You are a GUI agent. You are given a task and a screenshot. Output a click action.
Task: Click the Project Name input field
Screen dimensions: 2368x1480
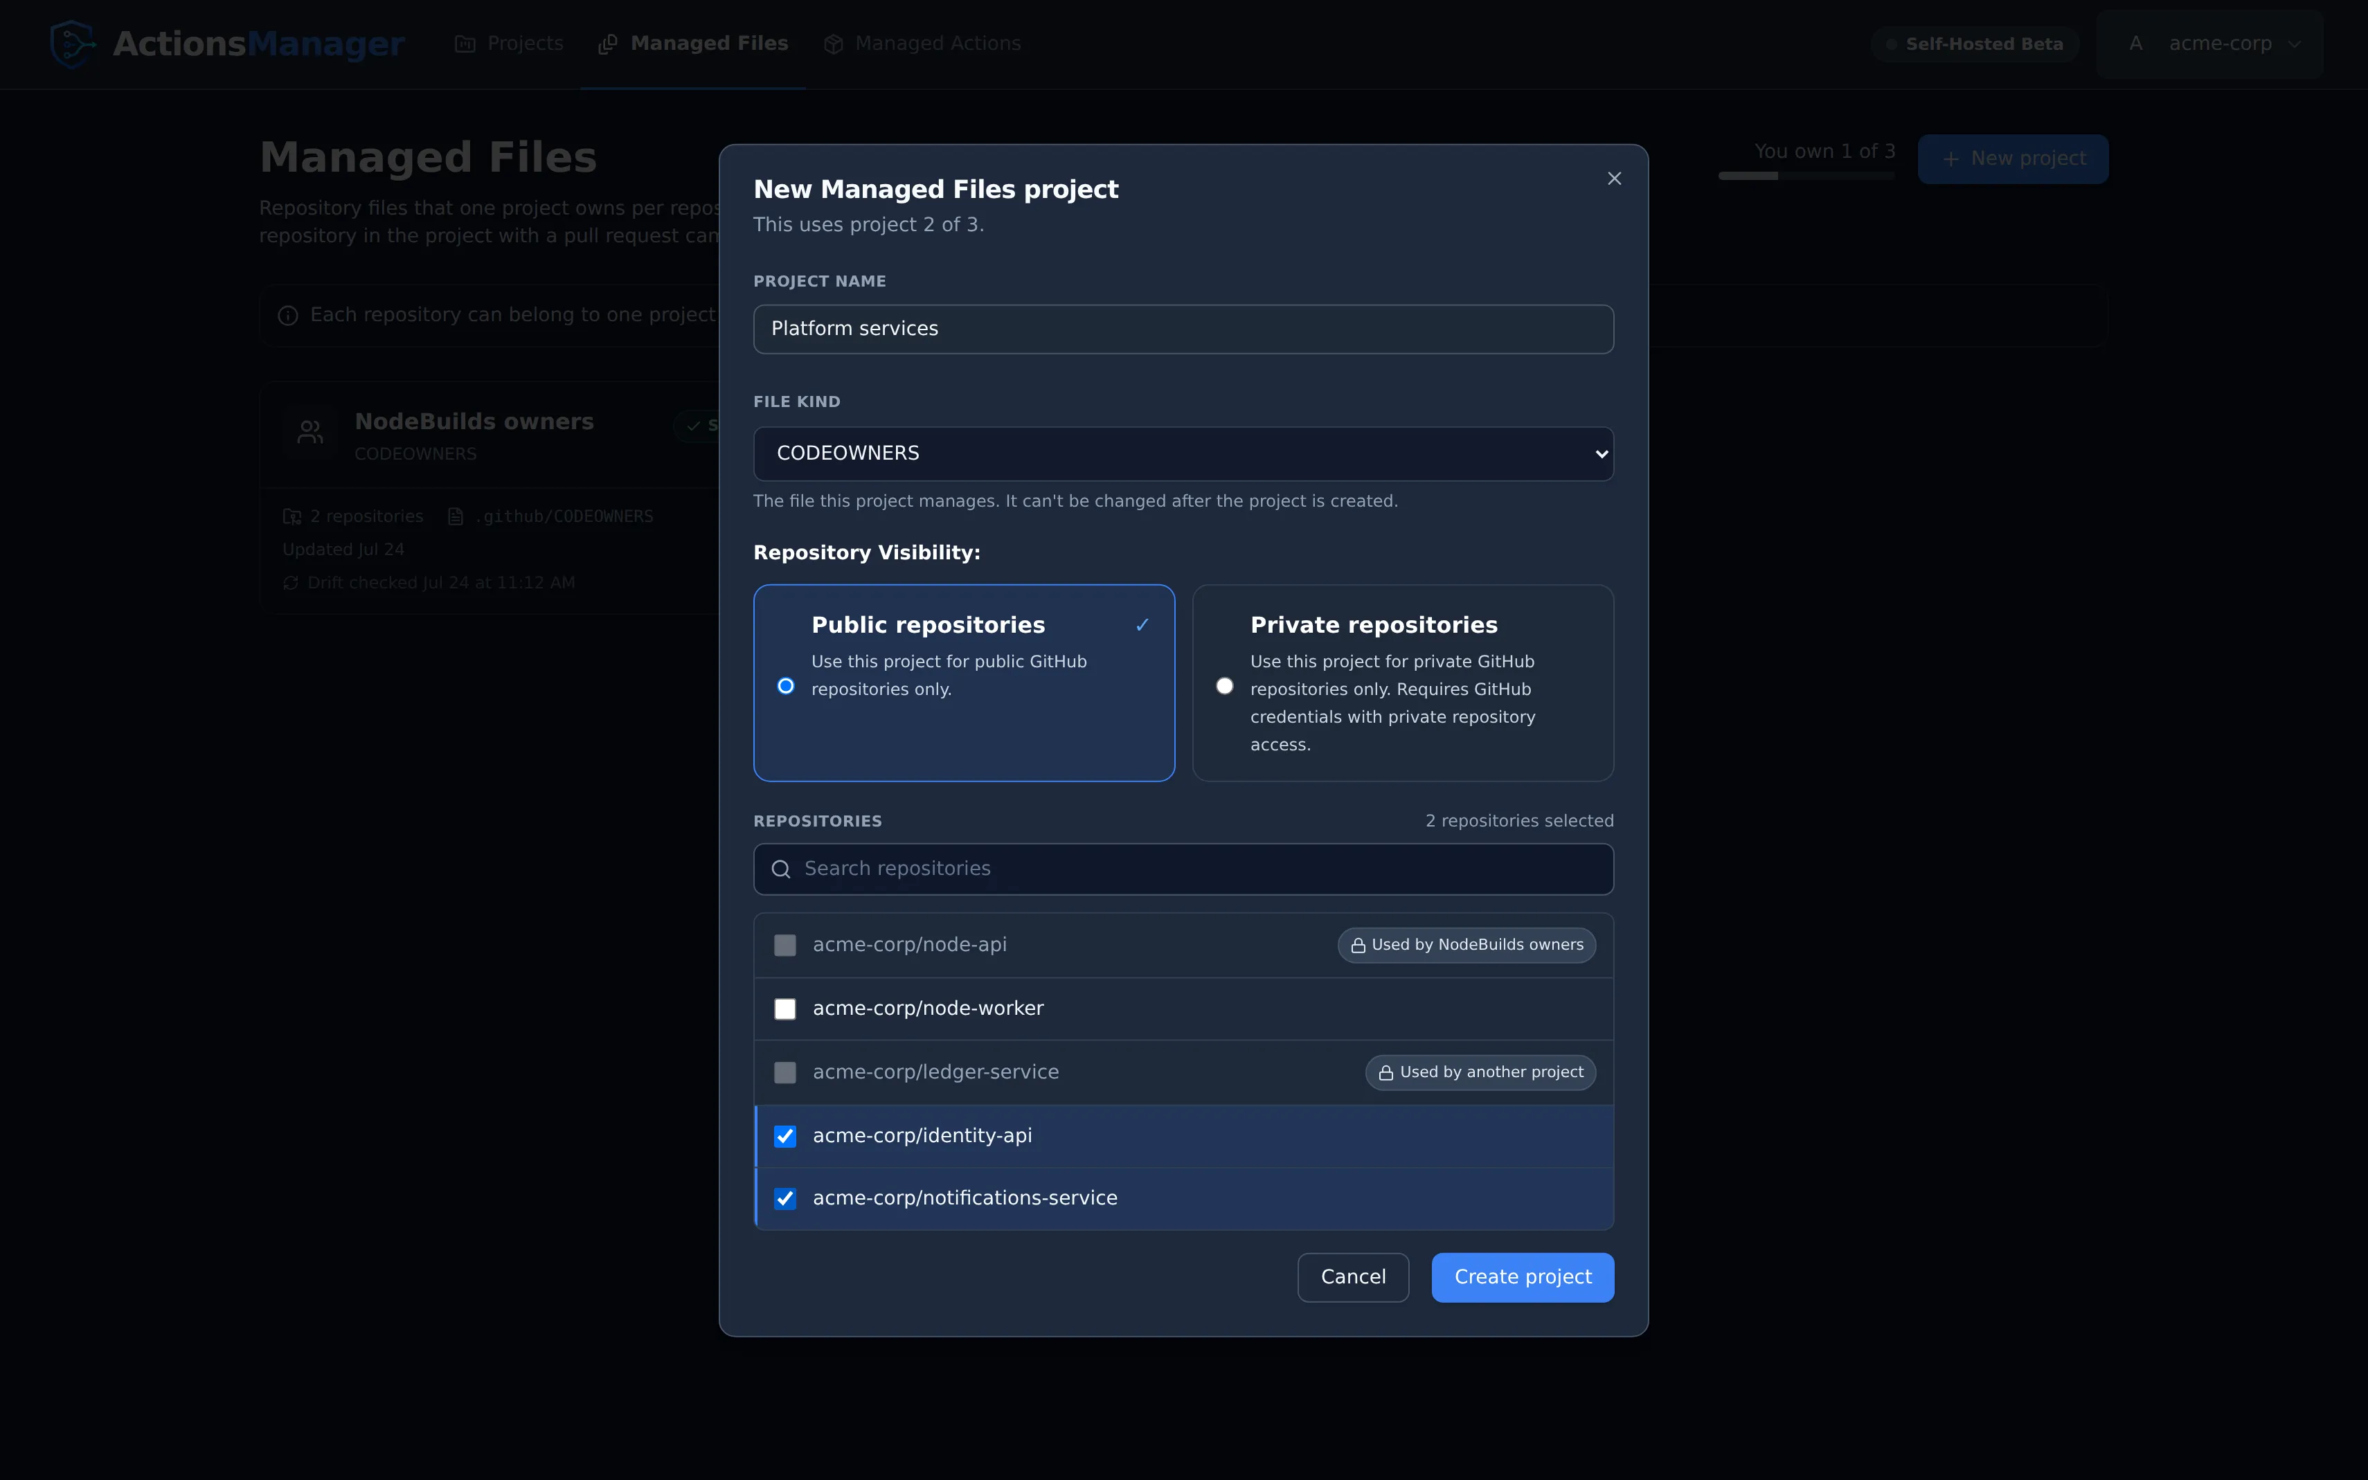pos(1183,329)
